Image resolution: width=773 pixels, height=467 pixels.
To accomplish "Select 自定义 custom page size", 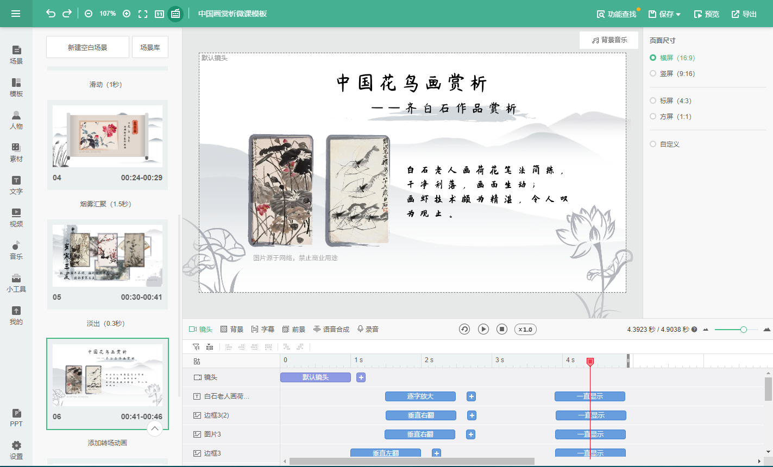I will (x=664, y=144).
